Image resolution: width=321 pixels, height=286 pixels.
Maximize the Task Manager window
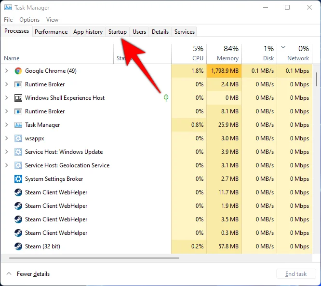(x=287, y=7)
